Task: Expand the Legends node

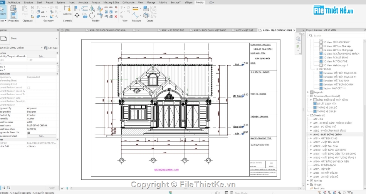Action: coord(308,92)
